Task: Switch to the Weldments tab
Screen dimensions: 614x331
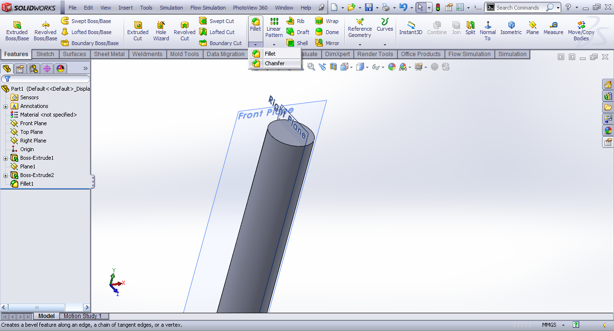Action: tap(147, 54)
